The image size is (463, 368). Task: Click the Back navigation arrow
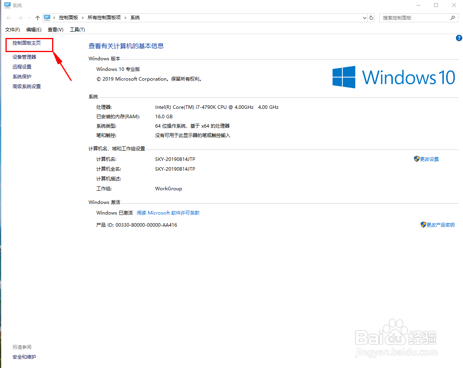pyautogui.click(x=9, y=18)
